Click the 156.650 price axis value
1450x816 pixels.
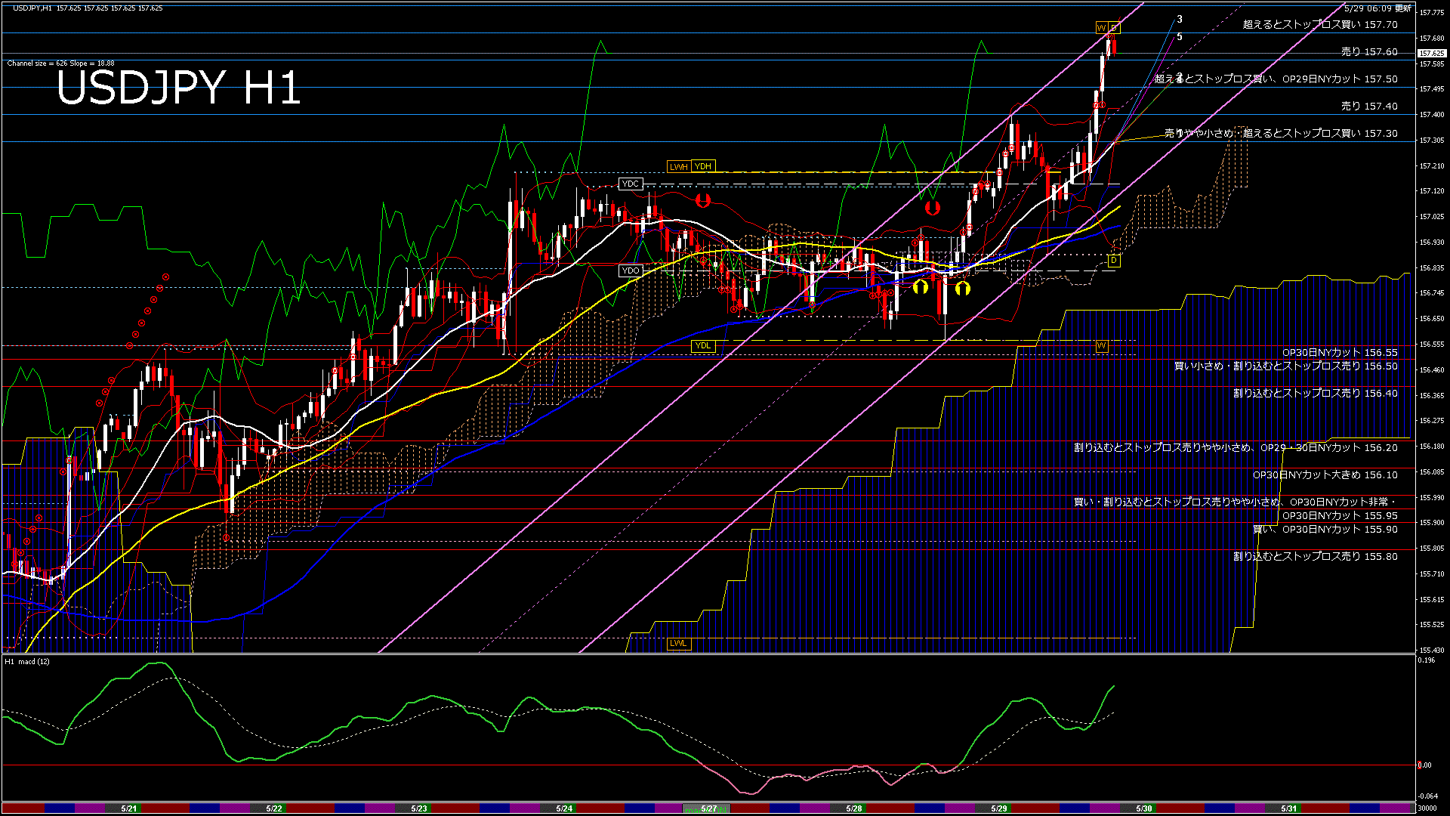1432,319
